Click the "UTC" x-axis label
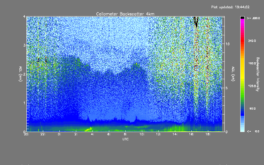The height and width of the screenshot is (165, 264). coord(125,139)
